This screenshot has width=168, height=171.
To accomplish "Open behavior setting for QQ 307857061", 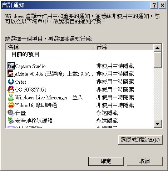I will click(115, 89).
